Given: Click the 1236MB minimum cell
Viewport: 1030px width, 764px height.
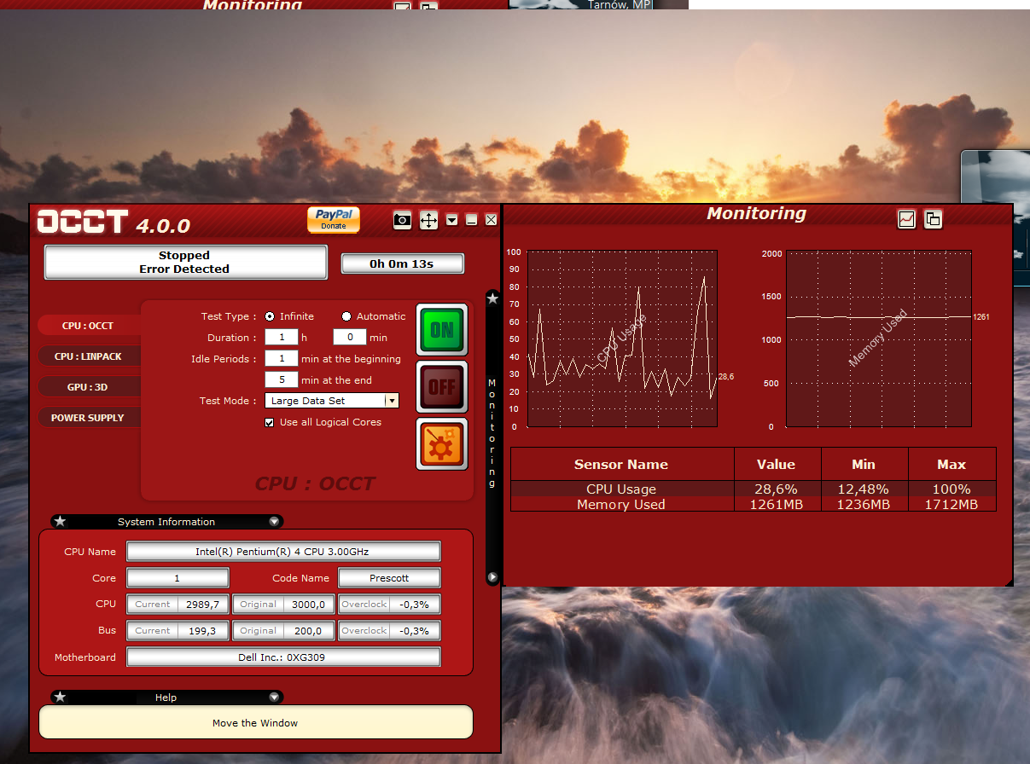Looking at the screenshot, I should pyautogui.click(x=864, y=505).
